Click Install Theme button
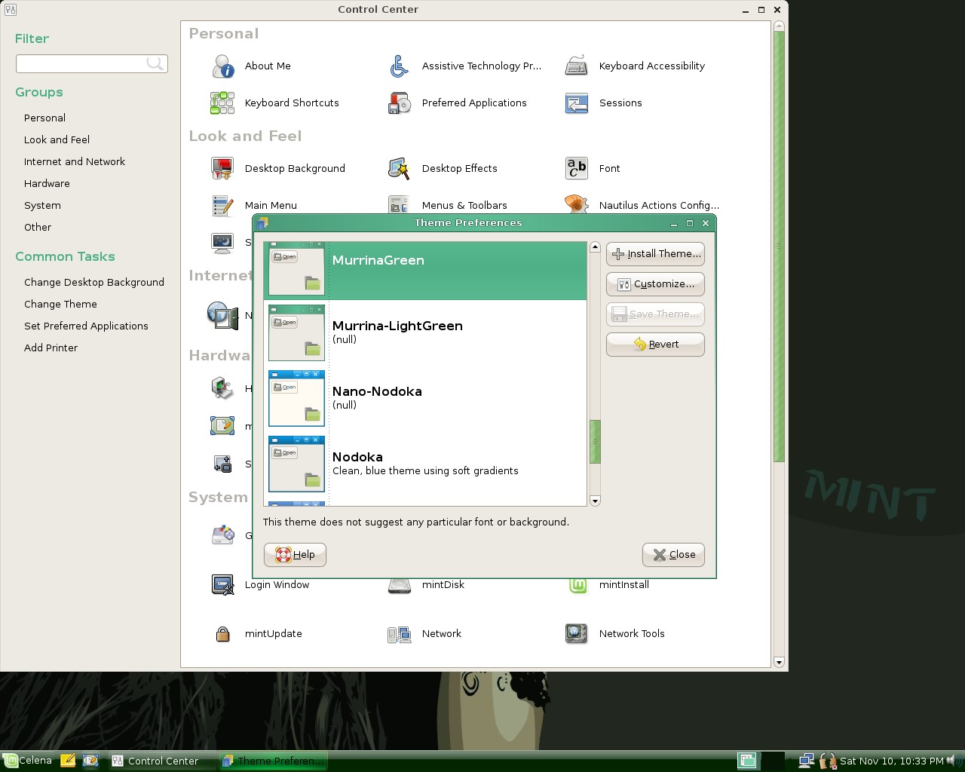This screenshot has height=772, width=965. coord(655,254)
